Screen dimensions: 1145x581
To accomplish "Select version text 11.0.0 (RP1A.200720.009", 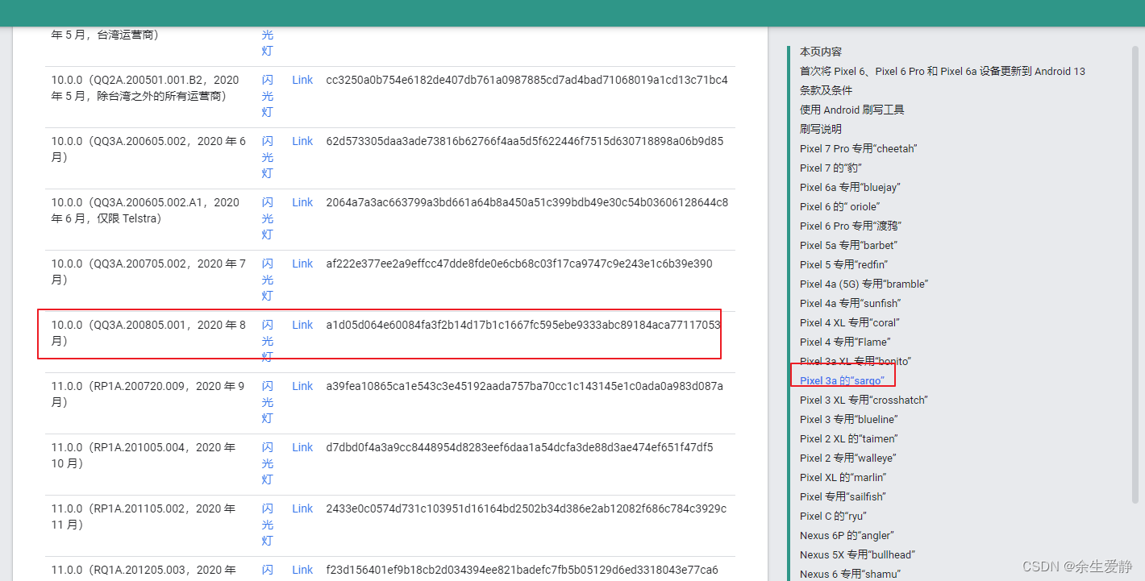I will [x=148, y=394].
